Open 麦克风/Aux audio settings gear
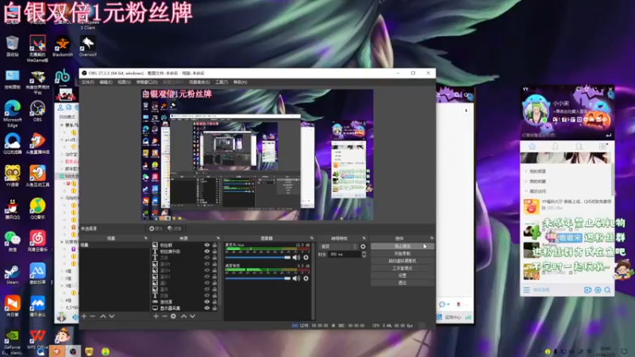This screenshot has width=635, height=357. [x=306, y=257]
